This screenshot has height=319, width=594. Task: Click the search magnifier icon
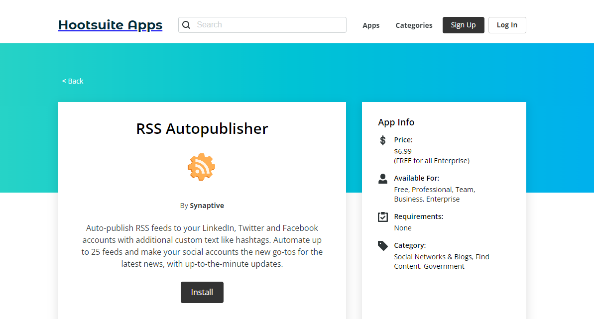click(186, 25)
